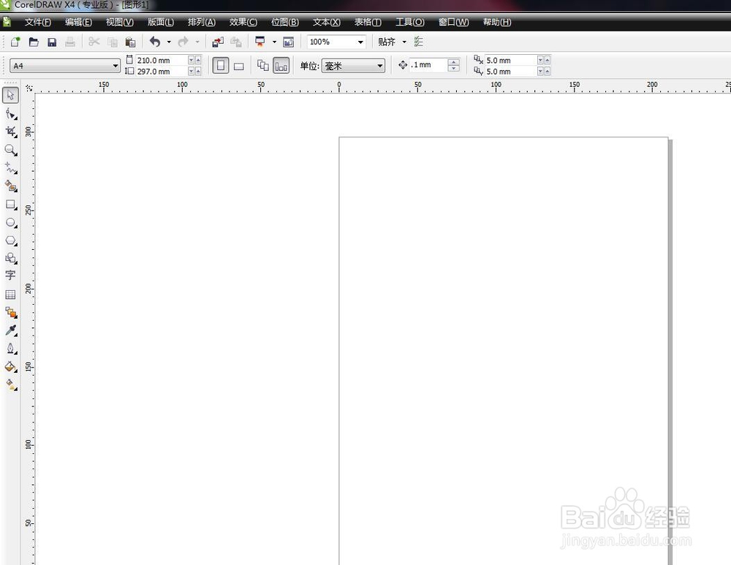Open the 文件(F) menu

[x=38, y=23]
